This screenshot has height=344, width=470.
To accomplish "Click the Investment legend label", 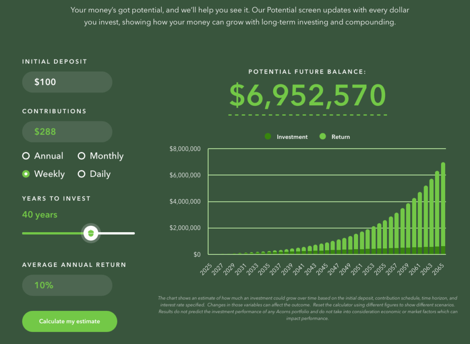I will tap(292, 137).
